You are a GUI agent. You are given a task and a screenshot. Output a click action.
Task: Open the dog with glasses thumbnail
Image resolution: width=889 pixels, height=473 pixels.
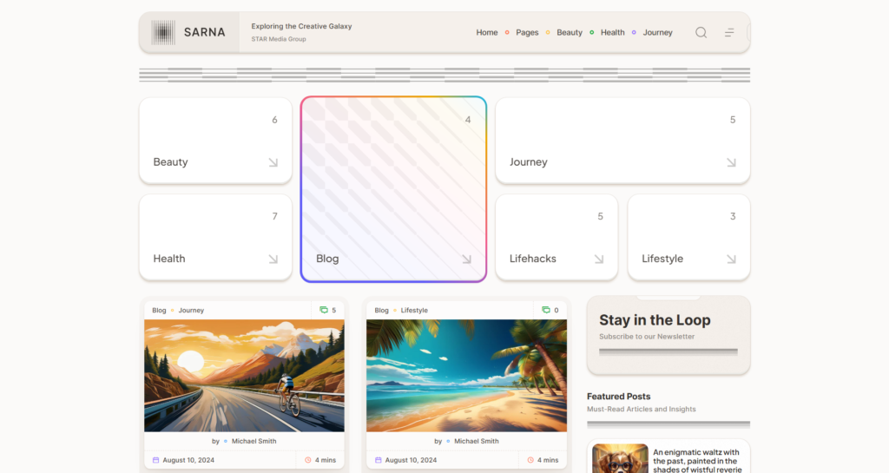(x=620, y=458)
